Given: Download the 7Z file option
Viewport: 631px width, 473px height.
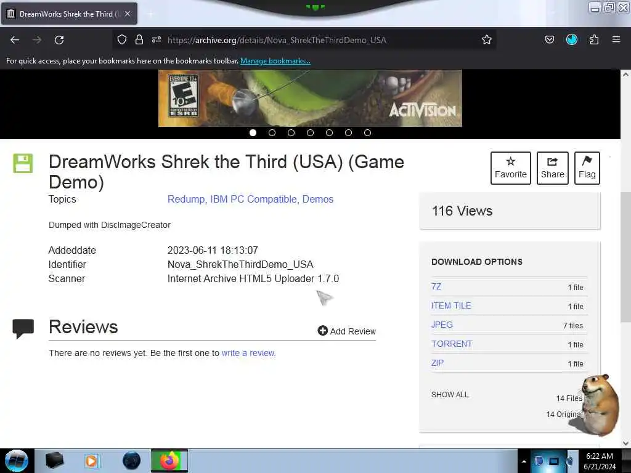Looking at the screenshot, I should pyautogui.click(x=436, y=286).
